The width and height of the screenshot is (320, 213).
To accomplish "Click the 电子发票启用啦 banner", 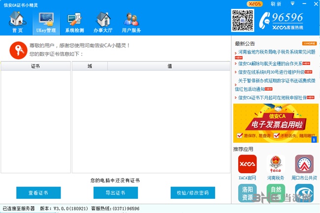I will click(x=276, y=123).
